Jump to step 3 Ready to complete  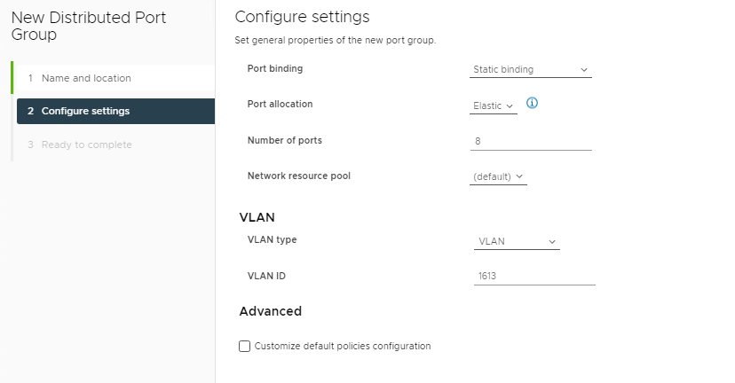(x=86, y=145)
